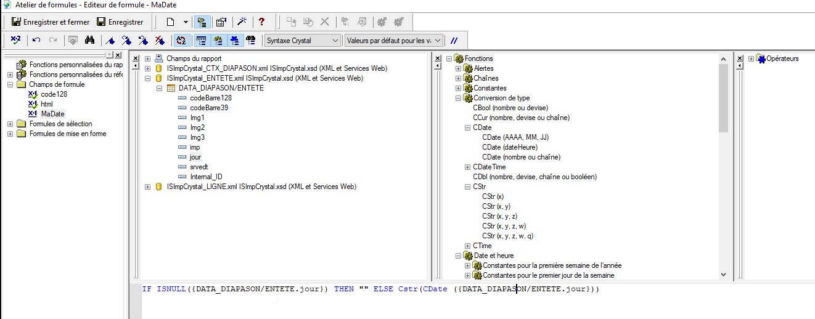Toggle the workshop tree display button
815x319 pixels.
pyautogui.click(x=201, y=22)
